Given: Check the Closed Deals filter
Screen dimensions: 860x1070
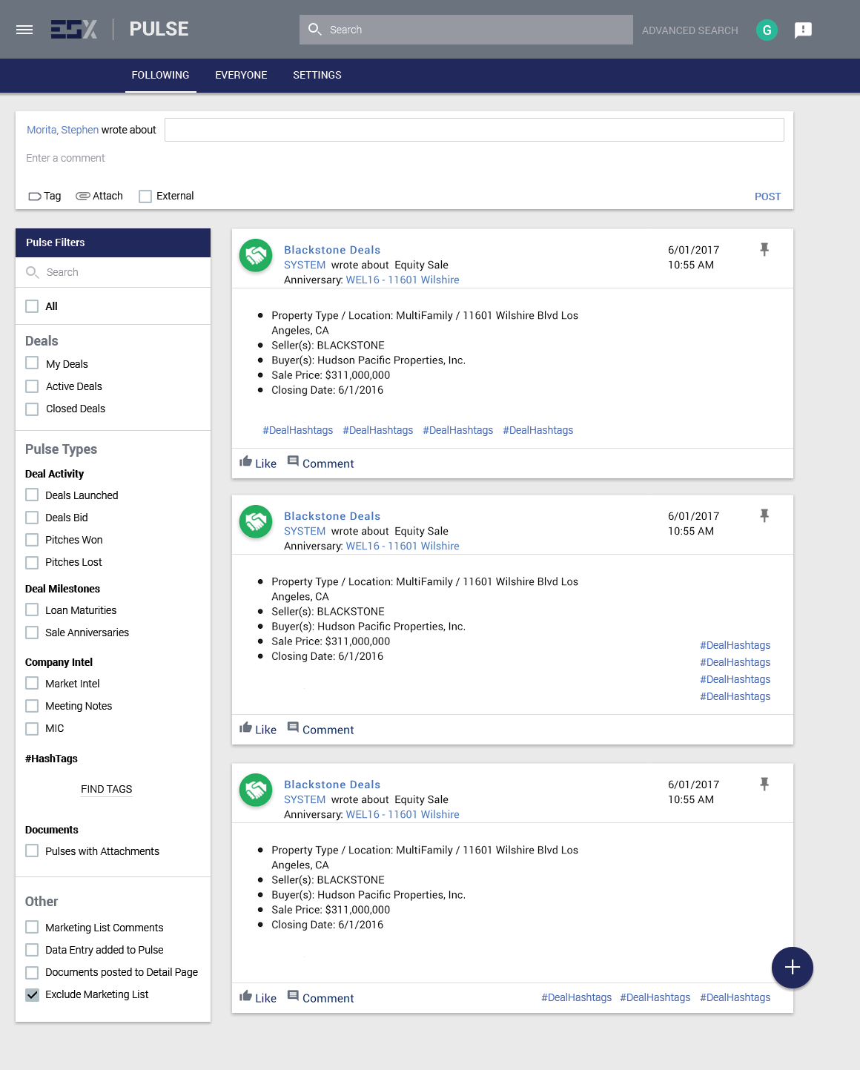Looking at the screenshot, I should [32, 409].
